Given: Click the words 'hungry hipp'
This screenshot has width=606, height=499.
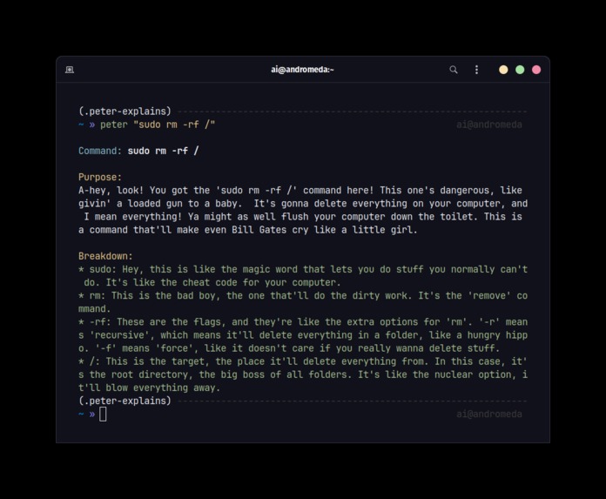Looking at the screenshot, I should coord(497,334).
